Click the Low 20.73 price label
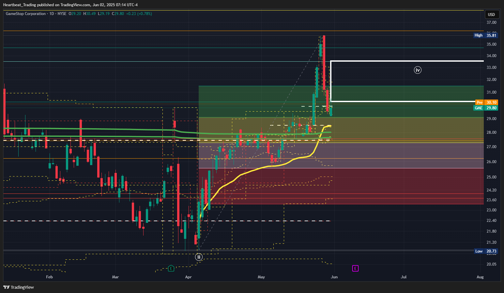The width and height of the screenshot is (504, 293). (485, 251)
